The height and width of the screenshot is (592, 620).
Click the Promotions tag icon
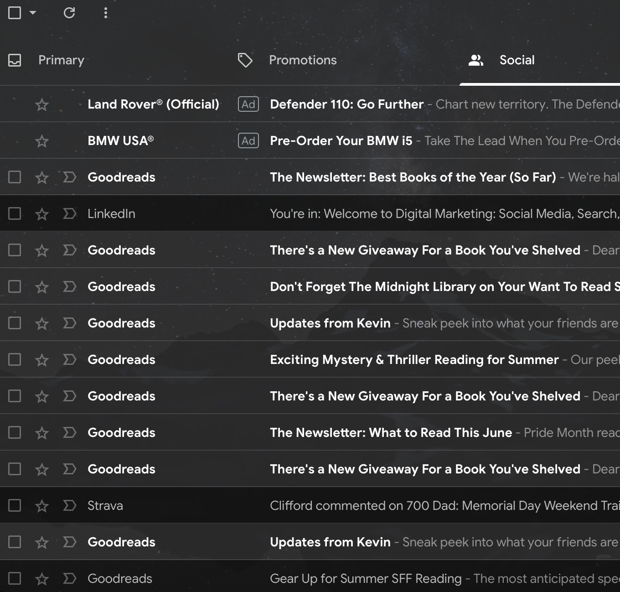[245, 60]
